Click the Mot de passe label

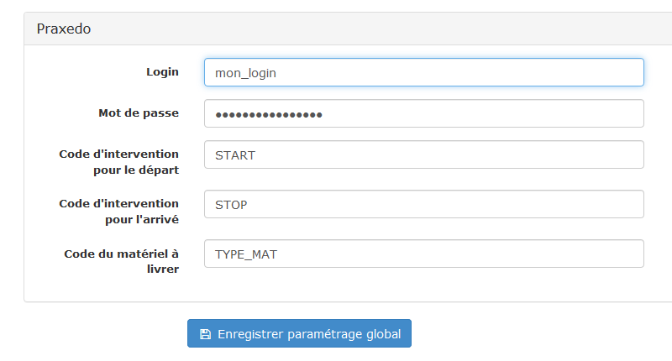point(139,113)
